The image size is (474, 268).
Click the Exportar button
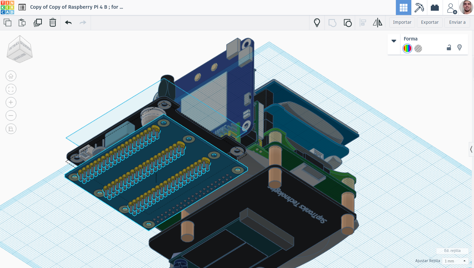coord(430,22)
